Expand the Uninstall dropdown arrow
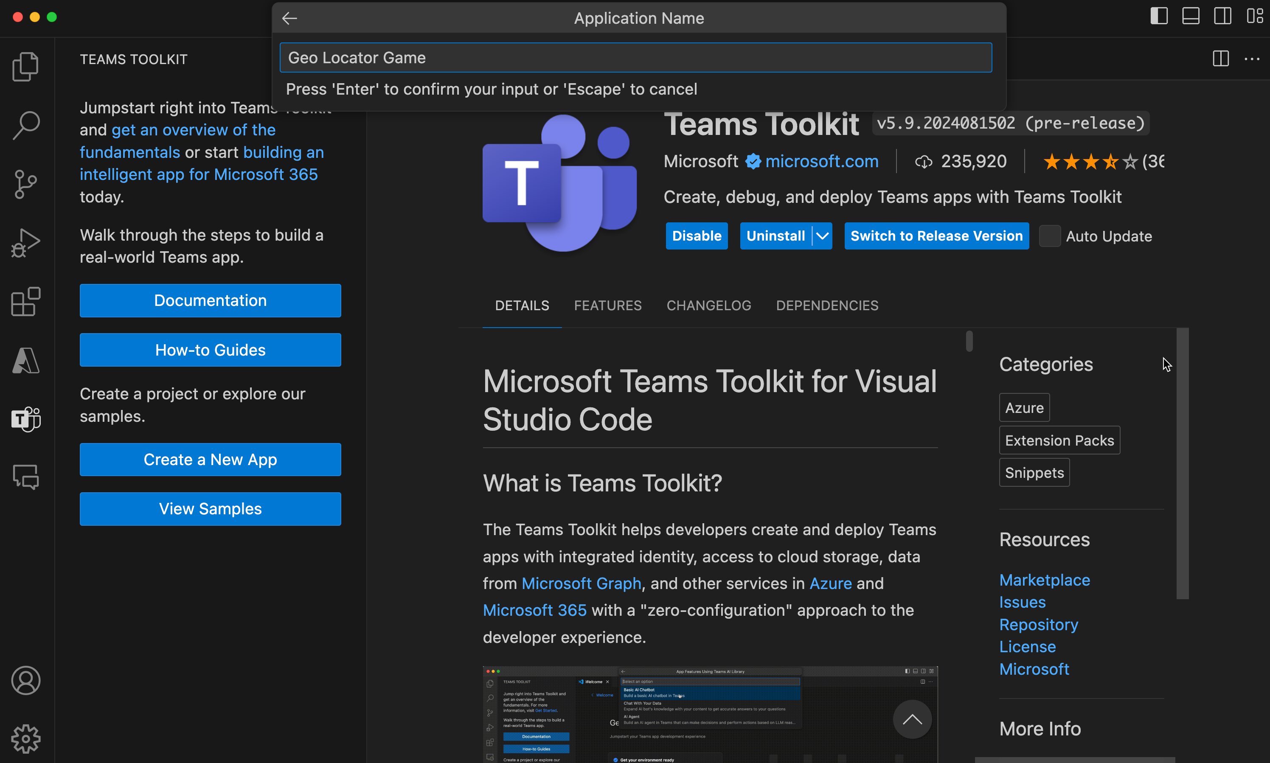The image size is (1270, 763). tap(822, 236)
